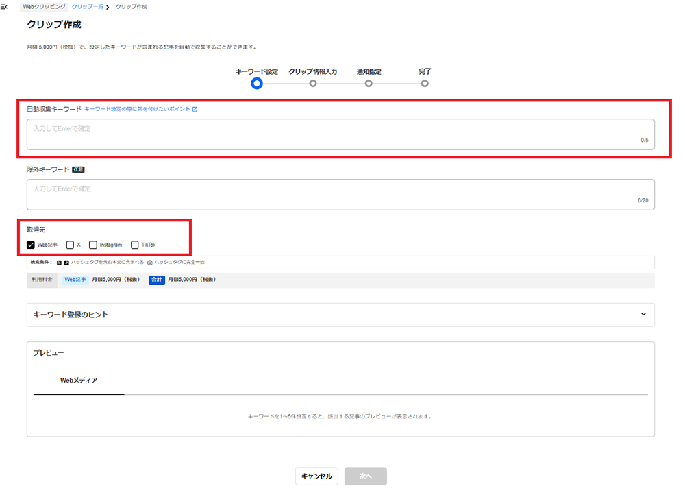Image resolution: width=685 pixels, height=495 pixels.
Task: Click the external link icon beside keyword tips
Action: point(195,109)
